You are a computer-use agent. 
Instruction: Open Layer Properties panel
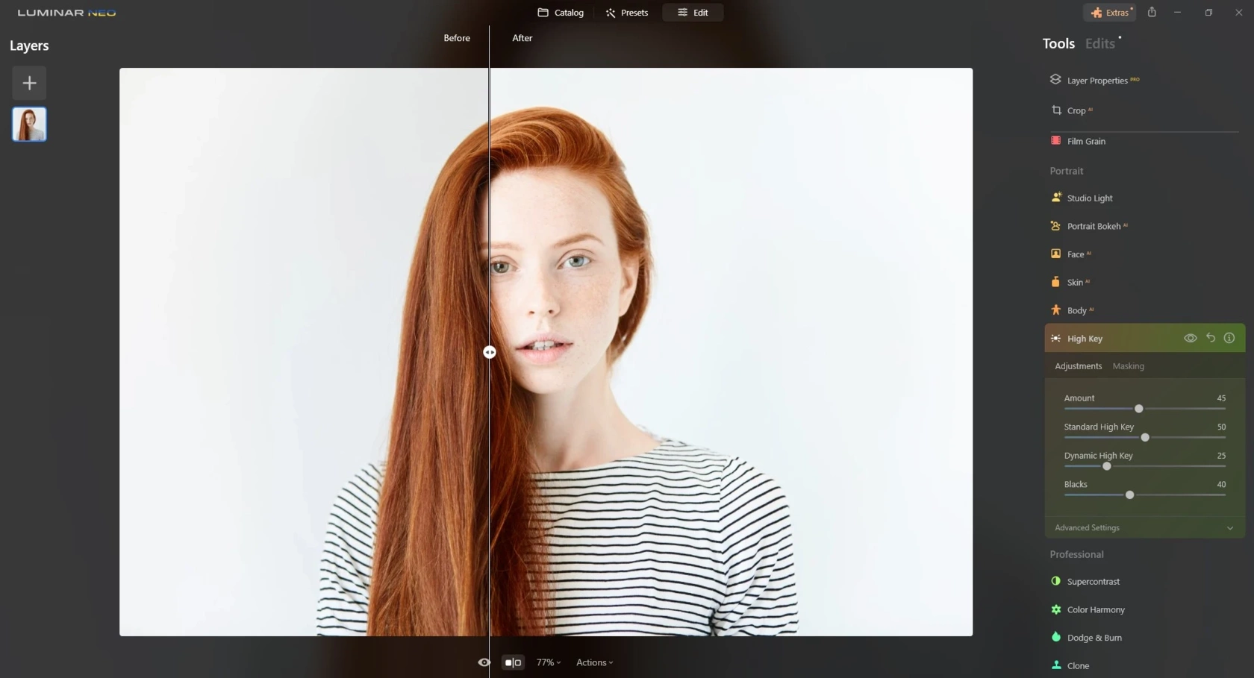click(1099, 80)
